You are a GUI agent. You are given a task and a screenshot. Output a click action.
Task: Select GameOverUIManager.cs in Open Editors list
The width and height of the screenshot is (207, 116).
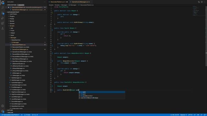[x=26, y=10]
